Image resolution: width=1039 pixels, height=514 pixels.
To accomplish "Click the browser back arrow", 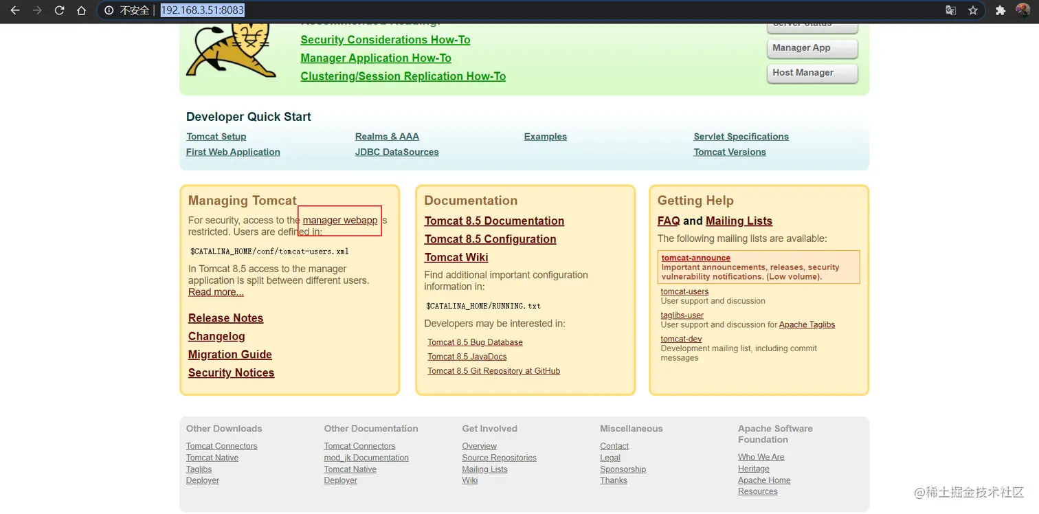I will 15,10.
